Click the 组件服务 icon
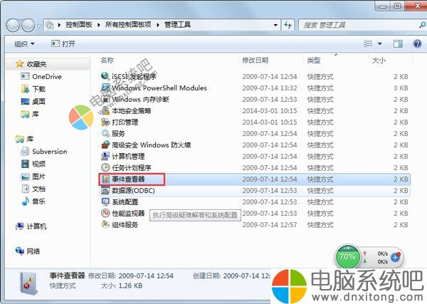 click(105, 224)
